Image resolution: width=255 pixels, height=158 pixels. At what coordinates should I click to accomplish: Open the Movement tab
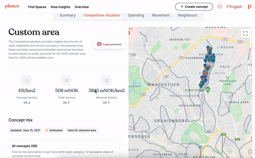pos(161,15)
